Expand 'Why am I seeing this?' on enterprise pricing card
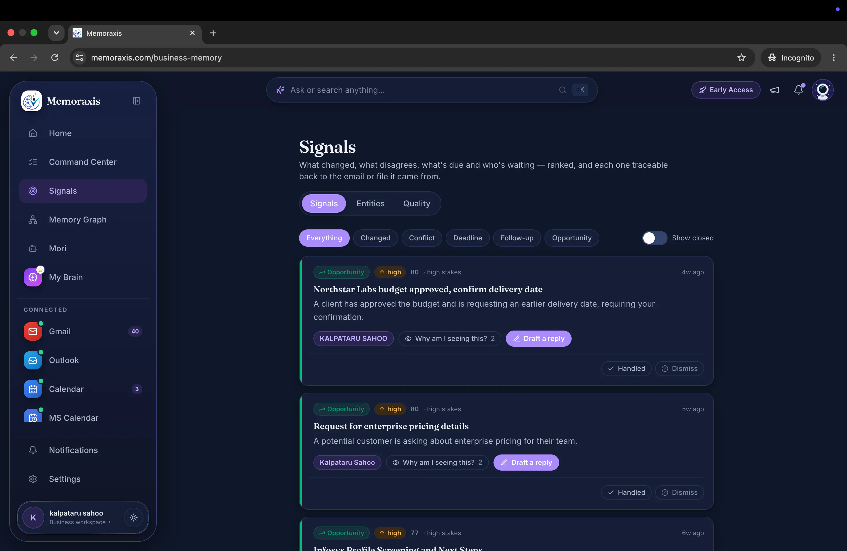Viewport: 847px width, 551px height. pos(437,462)
